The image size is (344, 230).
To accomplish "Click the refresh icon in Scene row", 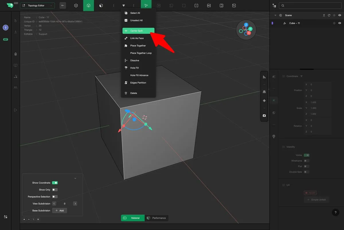I will pyautogui.click(x=329, y=15).
